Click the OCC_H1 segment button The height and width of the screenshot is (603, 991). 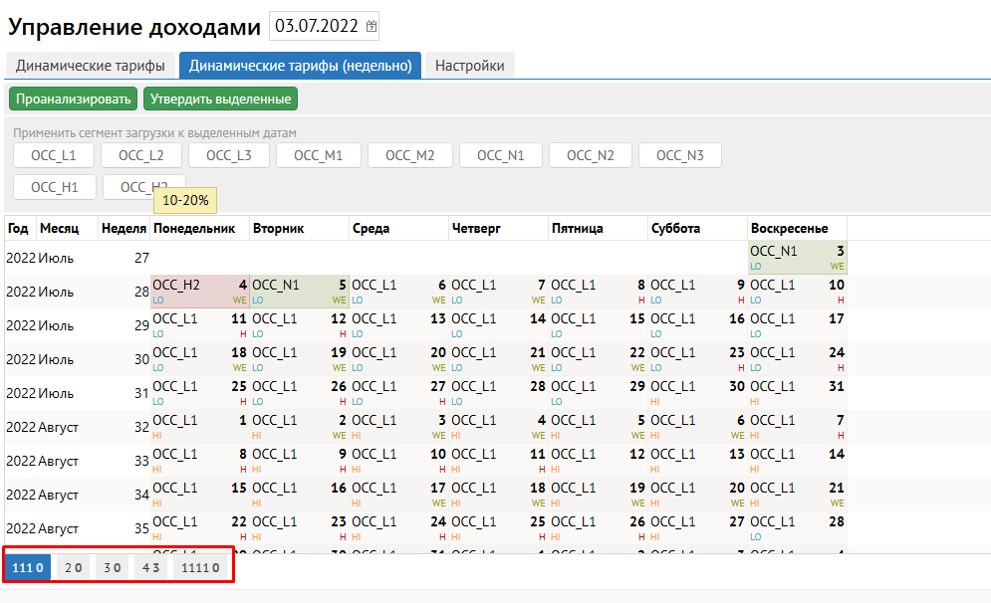click(54, 187)
